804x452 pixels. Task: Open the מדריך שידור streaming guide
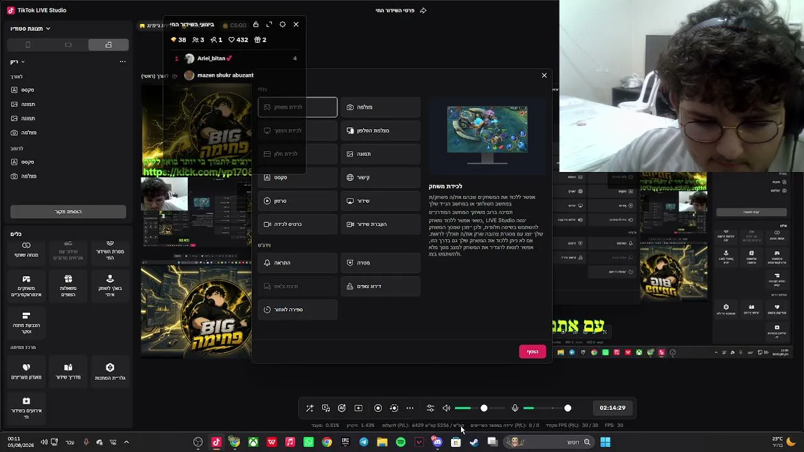click(x=68, y=372)
